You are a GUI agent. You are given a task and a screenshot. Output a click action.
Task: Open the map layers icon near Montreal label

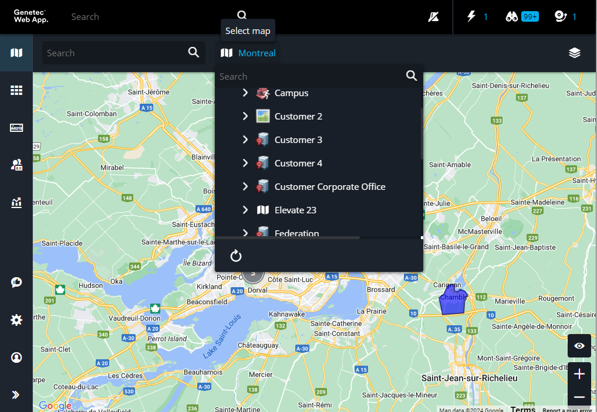574,53
